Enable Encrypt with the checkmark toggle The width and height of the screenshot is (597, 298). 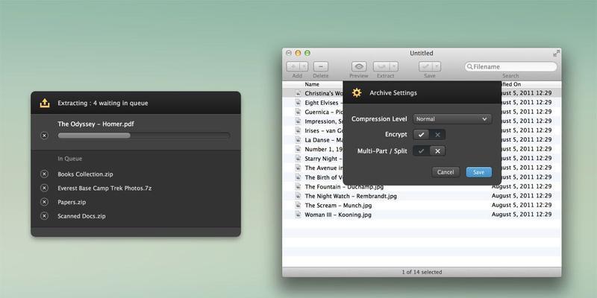pos(422,135)
